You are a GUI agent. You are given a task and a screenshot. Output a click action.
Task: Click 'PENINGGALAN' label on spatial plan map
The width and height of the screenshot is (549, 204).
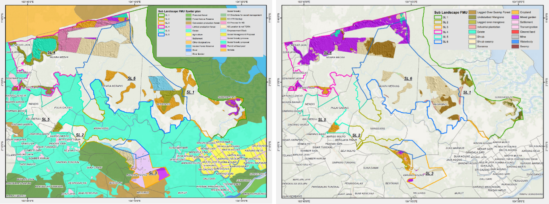click(77, 183)
